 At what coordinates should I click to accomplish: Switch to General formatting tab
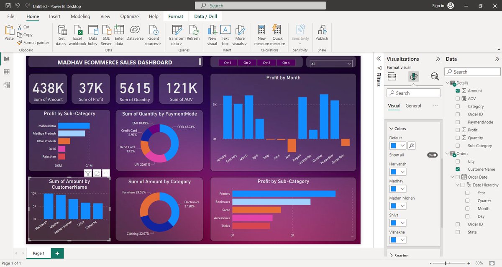click(413, 106)
